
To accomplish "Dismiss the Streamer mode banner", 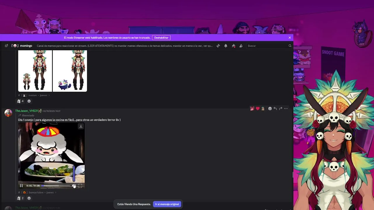I will (290, 38).
